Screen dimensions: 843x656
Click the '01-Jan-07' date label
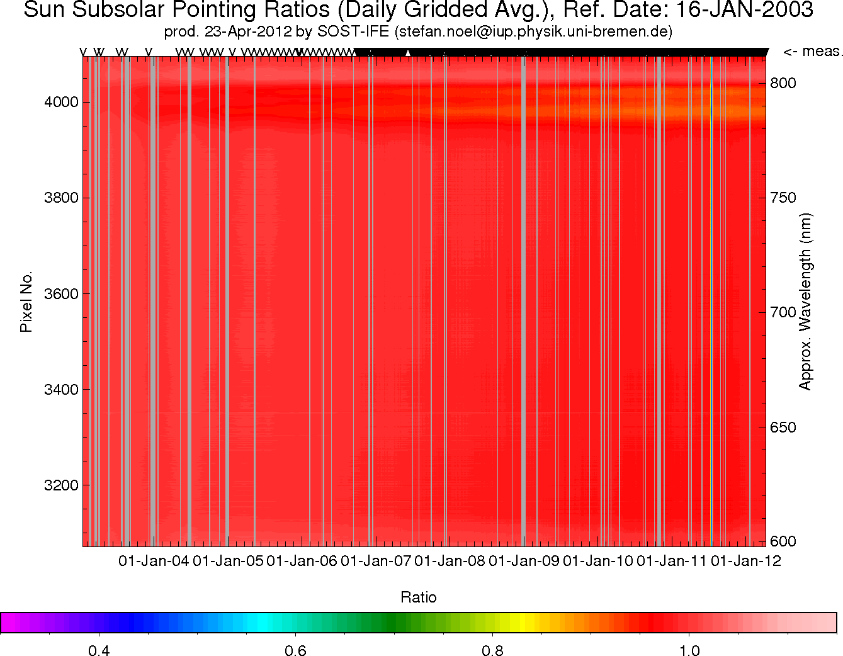[x=376, y=561]
